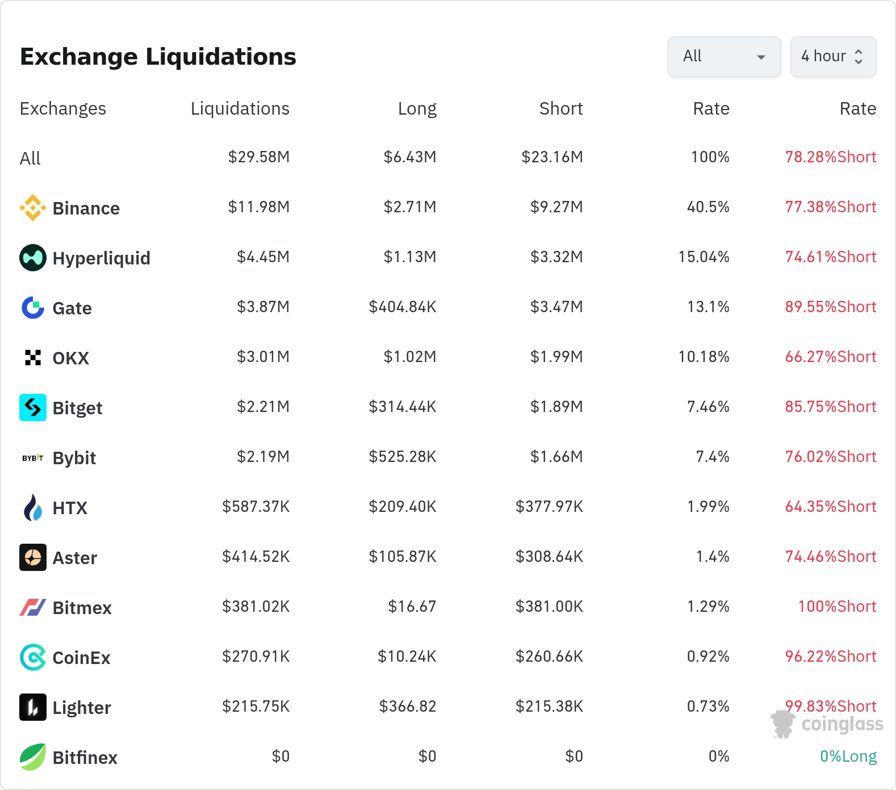Click the Hyperliquid logo icon
This screenshot has width=896, height=790.
pos(33,258)
